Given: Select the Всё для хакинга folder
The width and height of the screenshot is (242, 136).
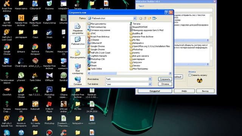Looking at the screenshot, I should pyautogui.click(x=139, y=56).
